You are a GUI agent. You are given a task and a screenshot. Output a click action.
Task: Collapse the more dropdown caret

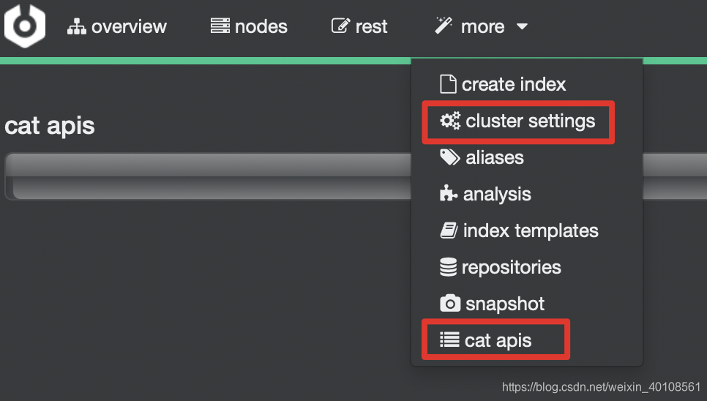522,26
